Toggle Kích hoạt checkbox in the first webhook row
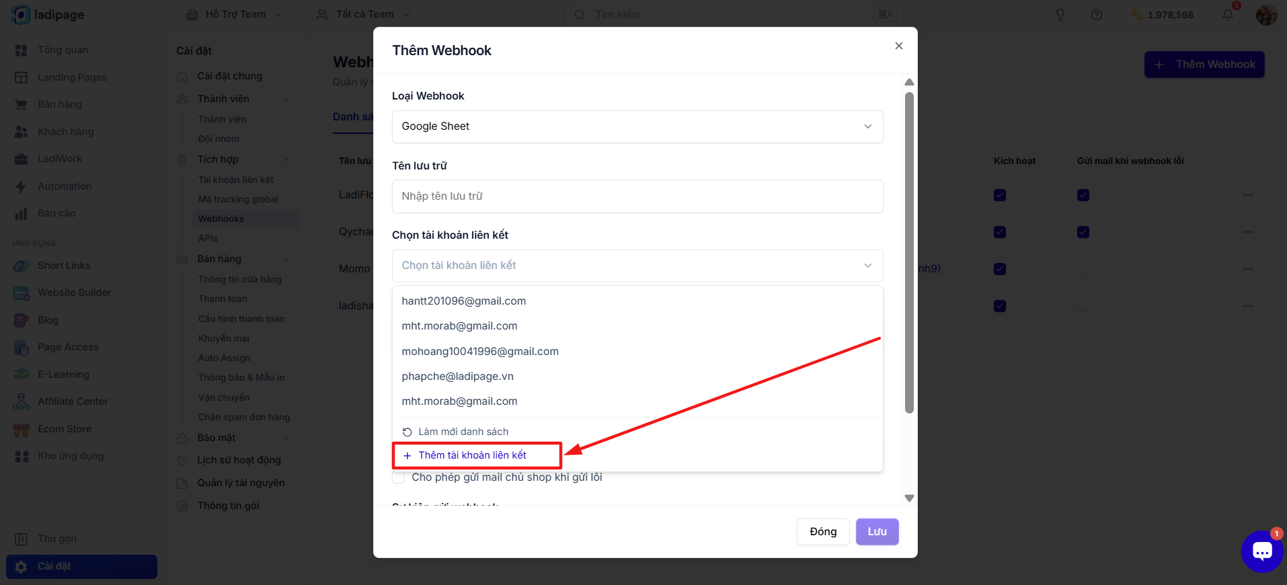The width and height of the screenshot is (1287, 585). (1000, 195)
